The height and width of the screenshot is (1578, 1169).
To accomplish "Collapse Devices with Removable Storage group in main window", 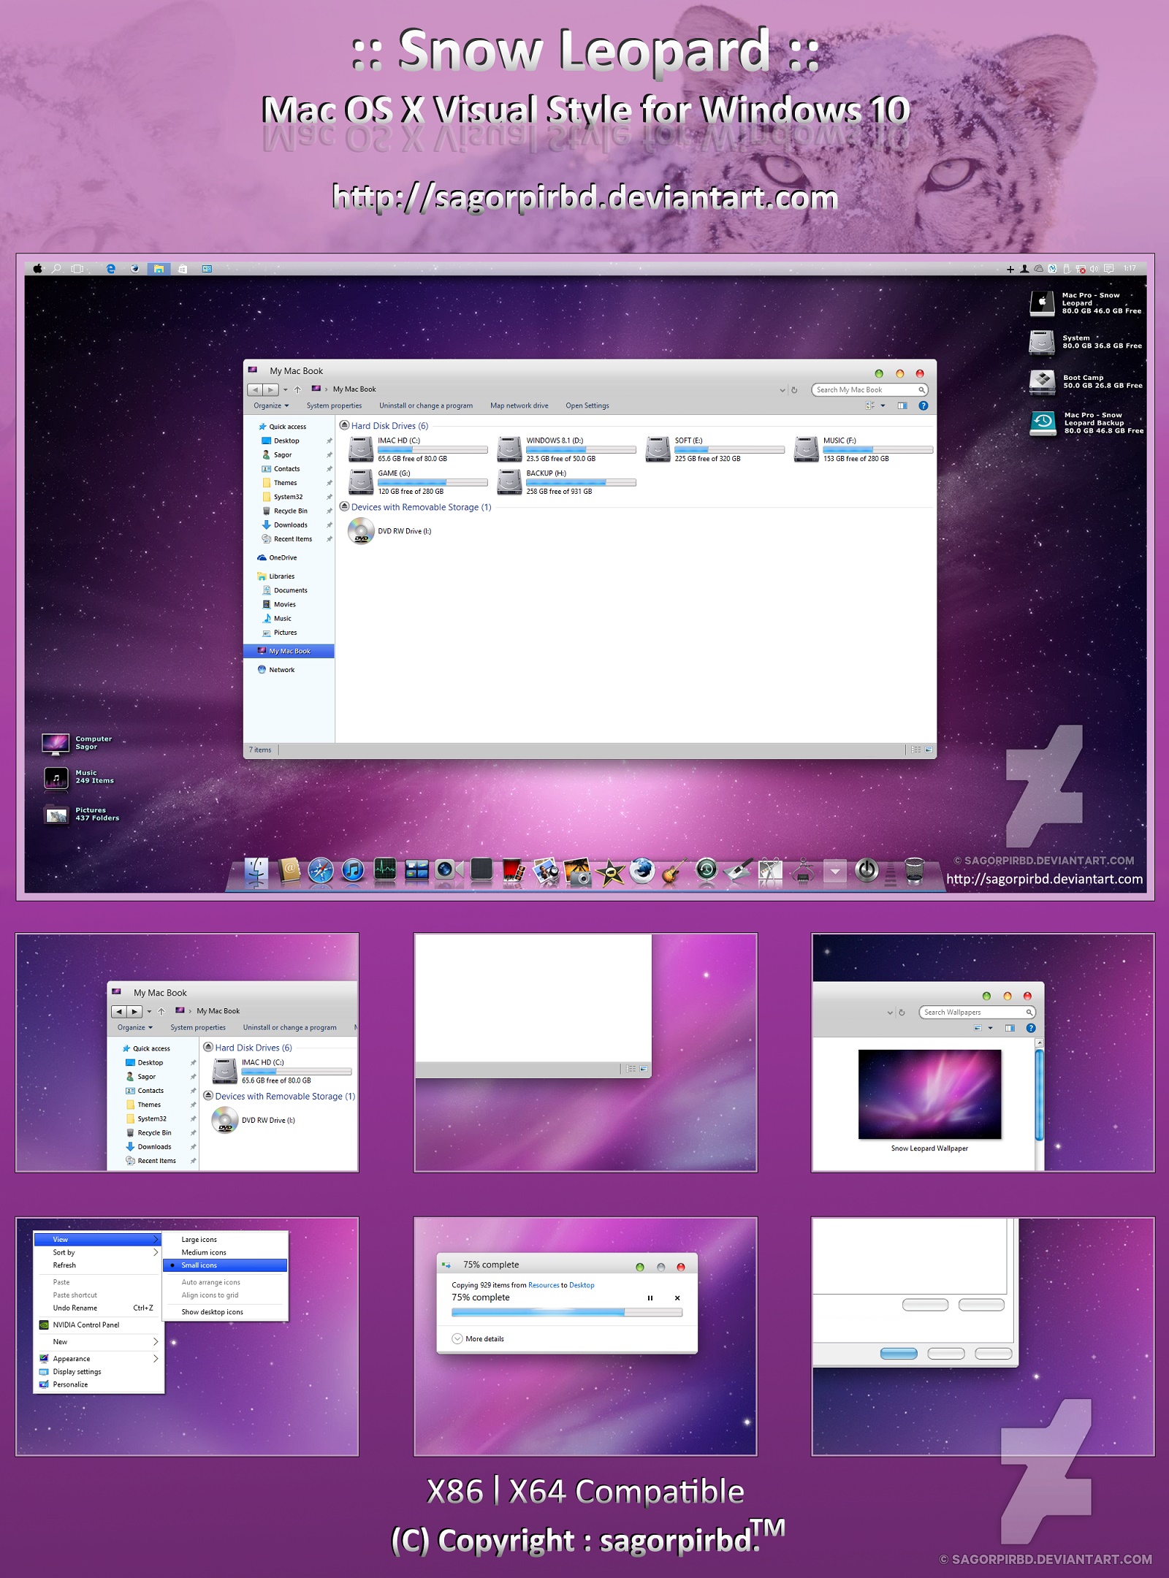I will [344, 506].
